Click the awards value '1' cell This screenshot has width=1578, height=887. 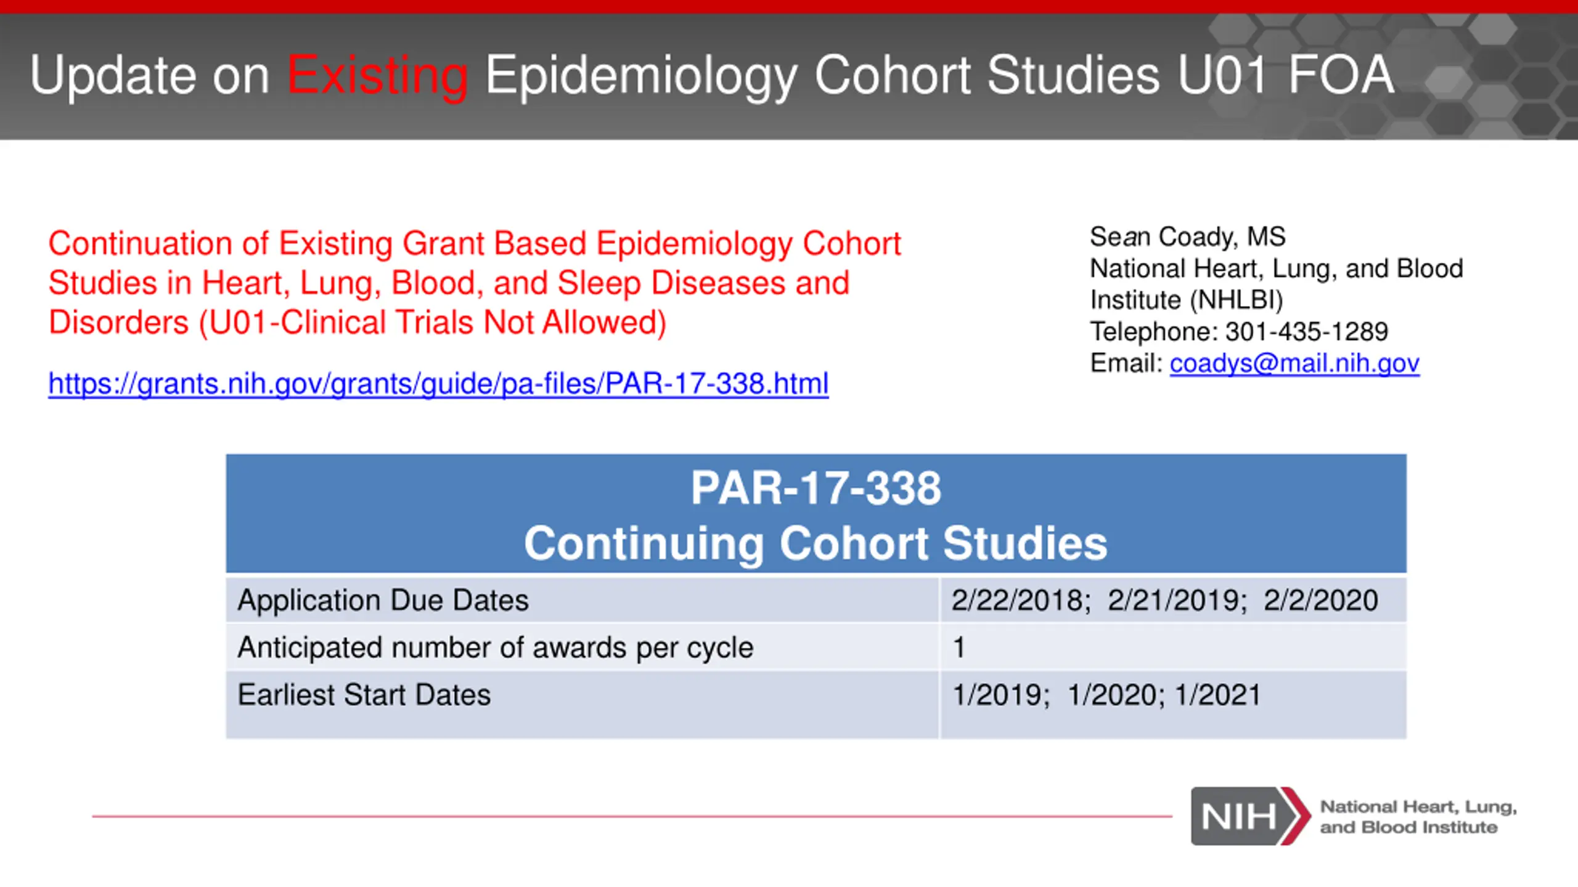pos(1174,647)
